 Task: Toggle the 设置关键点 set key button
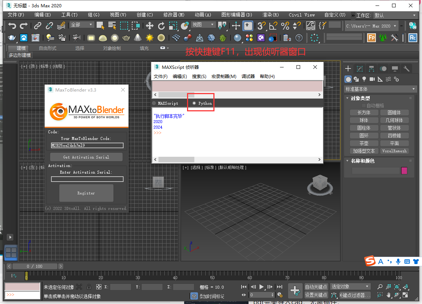[x=316, y=295]
